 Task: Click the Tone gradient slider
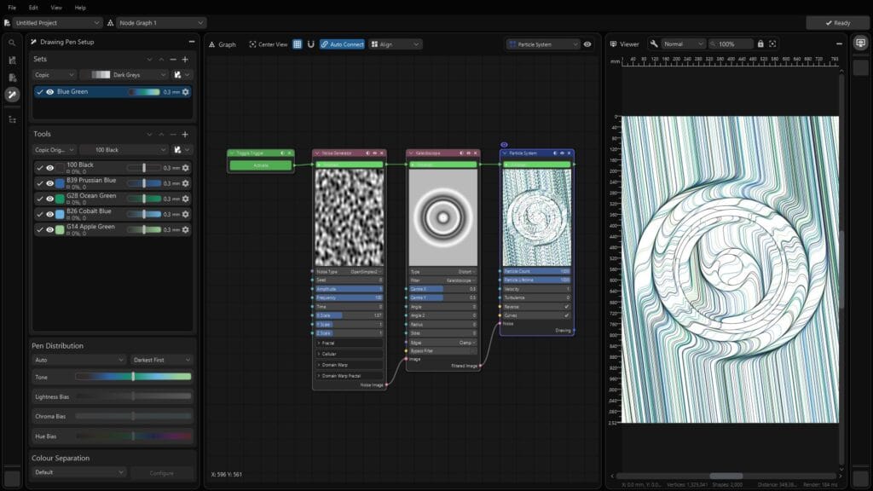click(132, 377)
